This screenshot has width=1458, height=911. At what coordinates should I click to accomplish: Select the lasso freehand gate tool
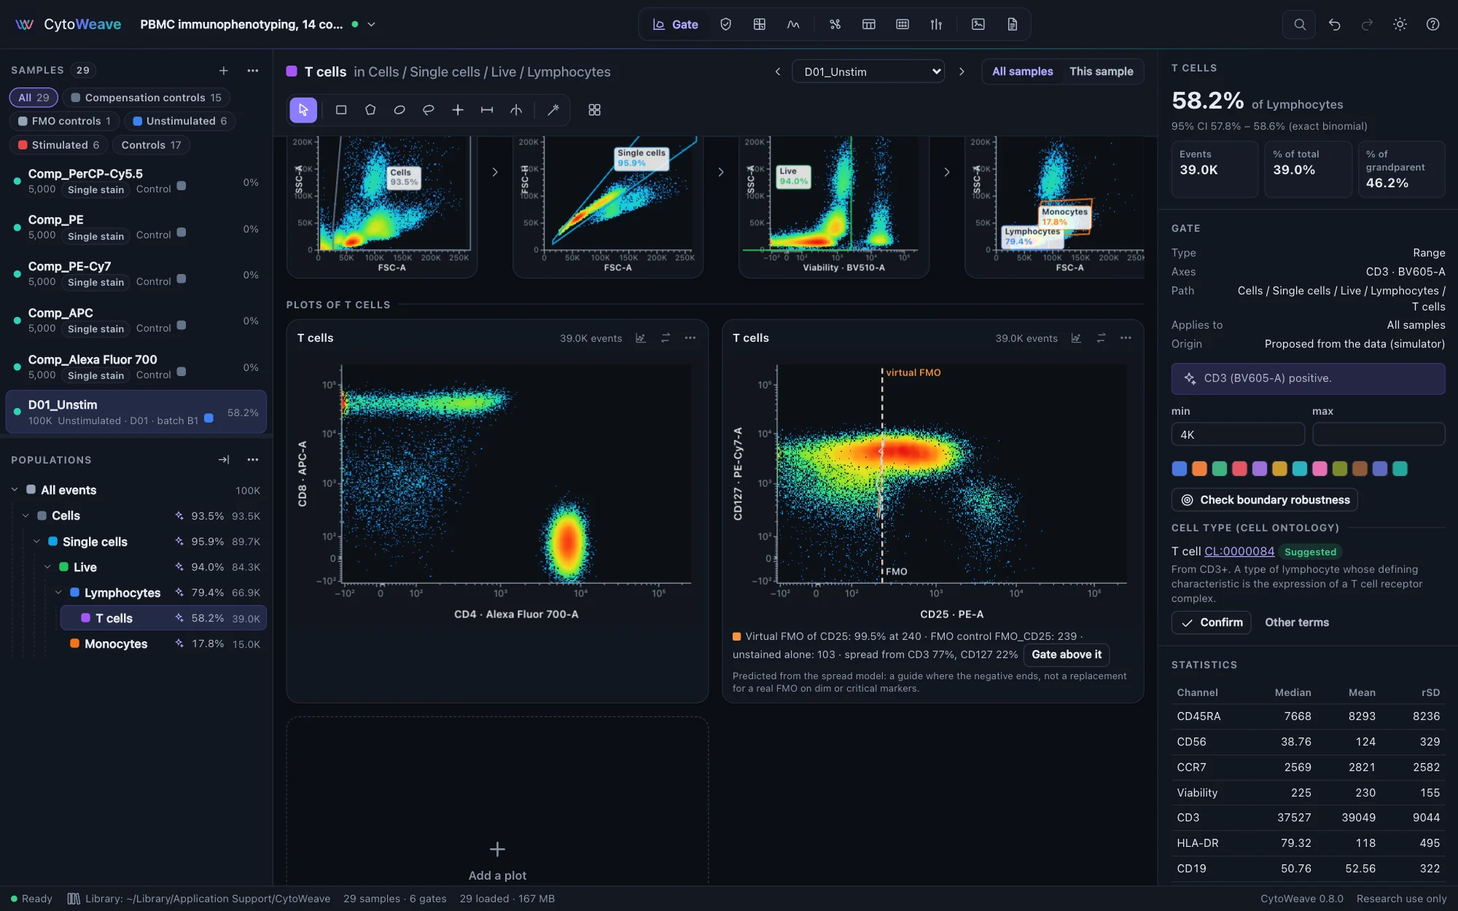pos(429,110)
